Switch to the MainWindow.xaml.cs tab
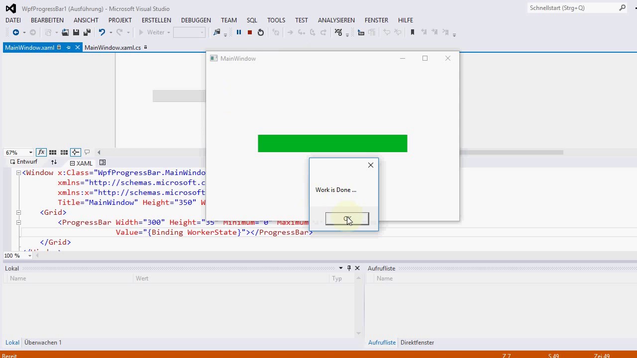The height and width of the screenshot is (358, 637). click(x=112, y=48)
